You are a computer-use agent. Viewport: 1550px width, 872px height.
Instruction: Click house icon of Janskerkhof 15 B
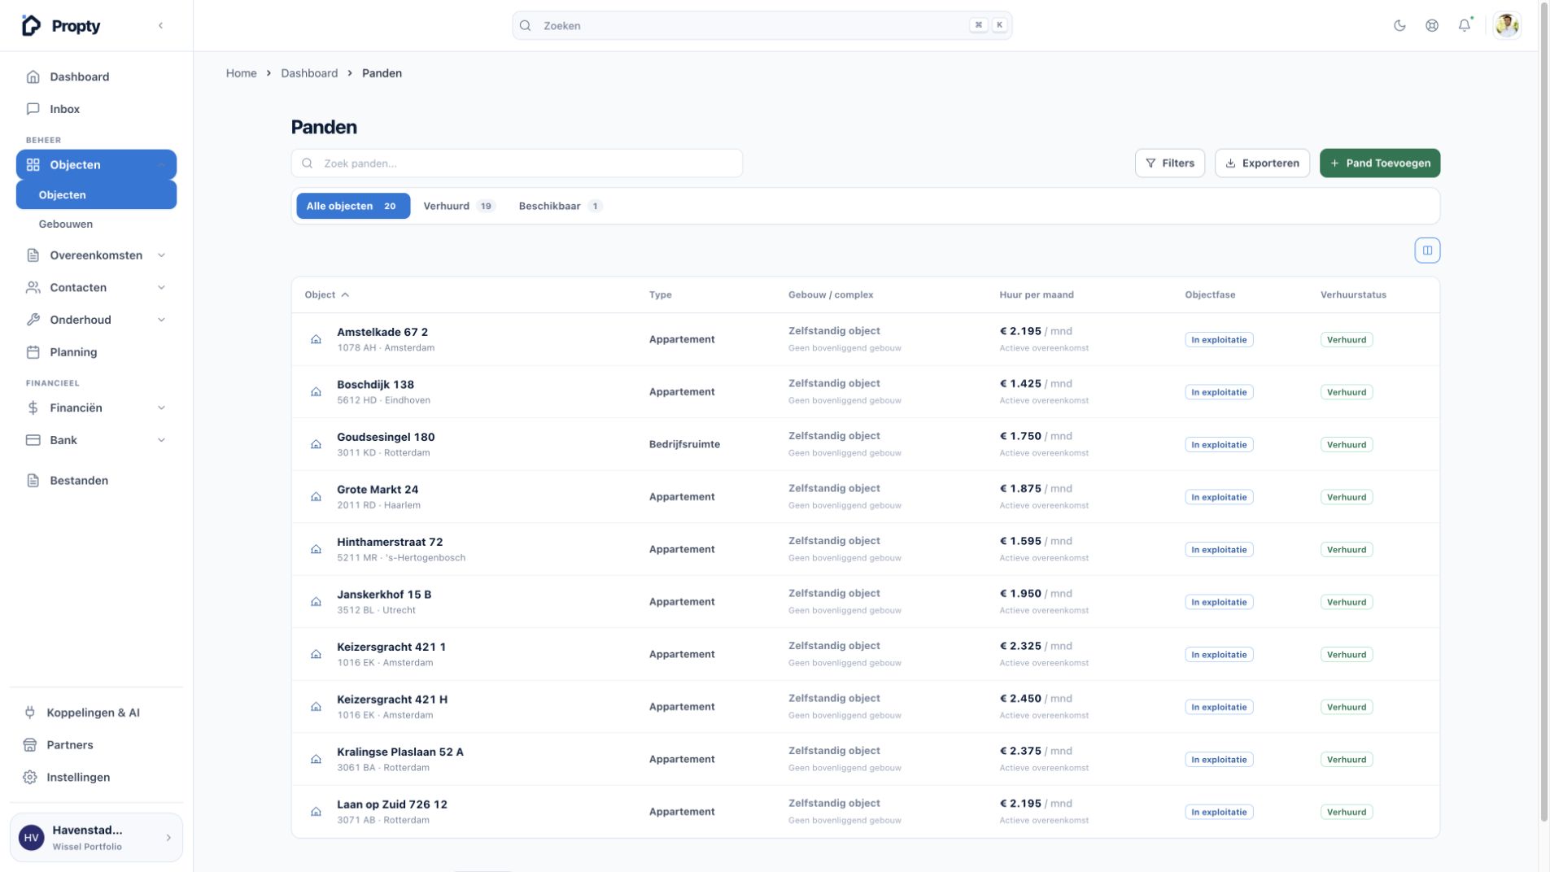(316, 602)
